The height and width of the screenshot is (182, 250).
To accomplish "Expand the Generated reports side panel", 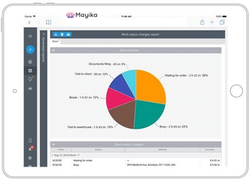I will coord(44,34).
